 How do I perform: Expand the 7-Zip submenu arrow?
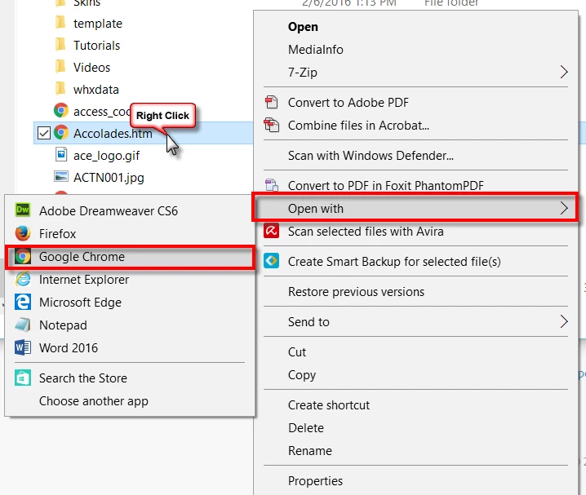[x=564, y=72]
